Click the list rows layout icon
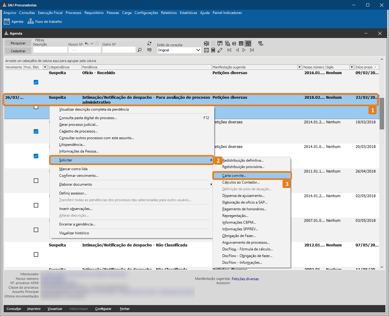Viewport: 389px width, 316px height. coord(241,43)
